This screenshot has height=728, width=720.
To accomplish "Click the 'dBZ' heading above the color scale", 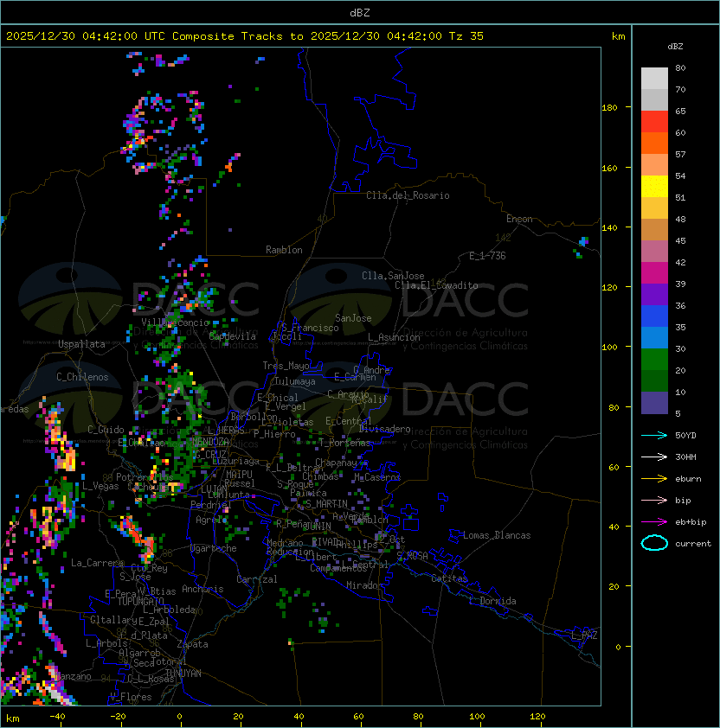I will (x=675, y=47).
